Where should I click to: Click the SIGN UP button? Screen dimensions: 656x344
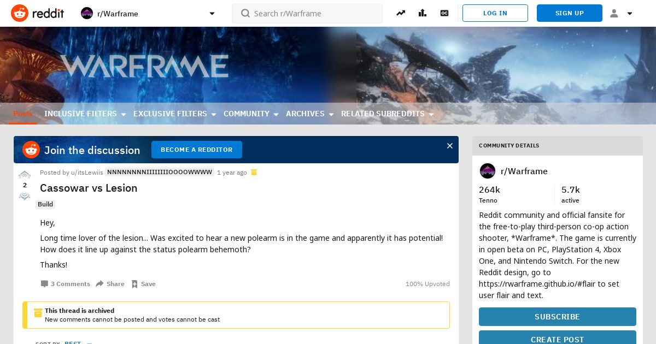click(x=570, y=13)
